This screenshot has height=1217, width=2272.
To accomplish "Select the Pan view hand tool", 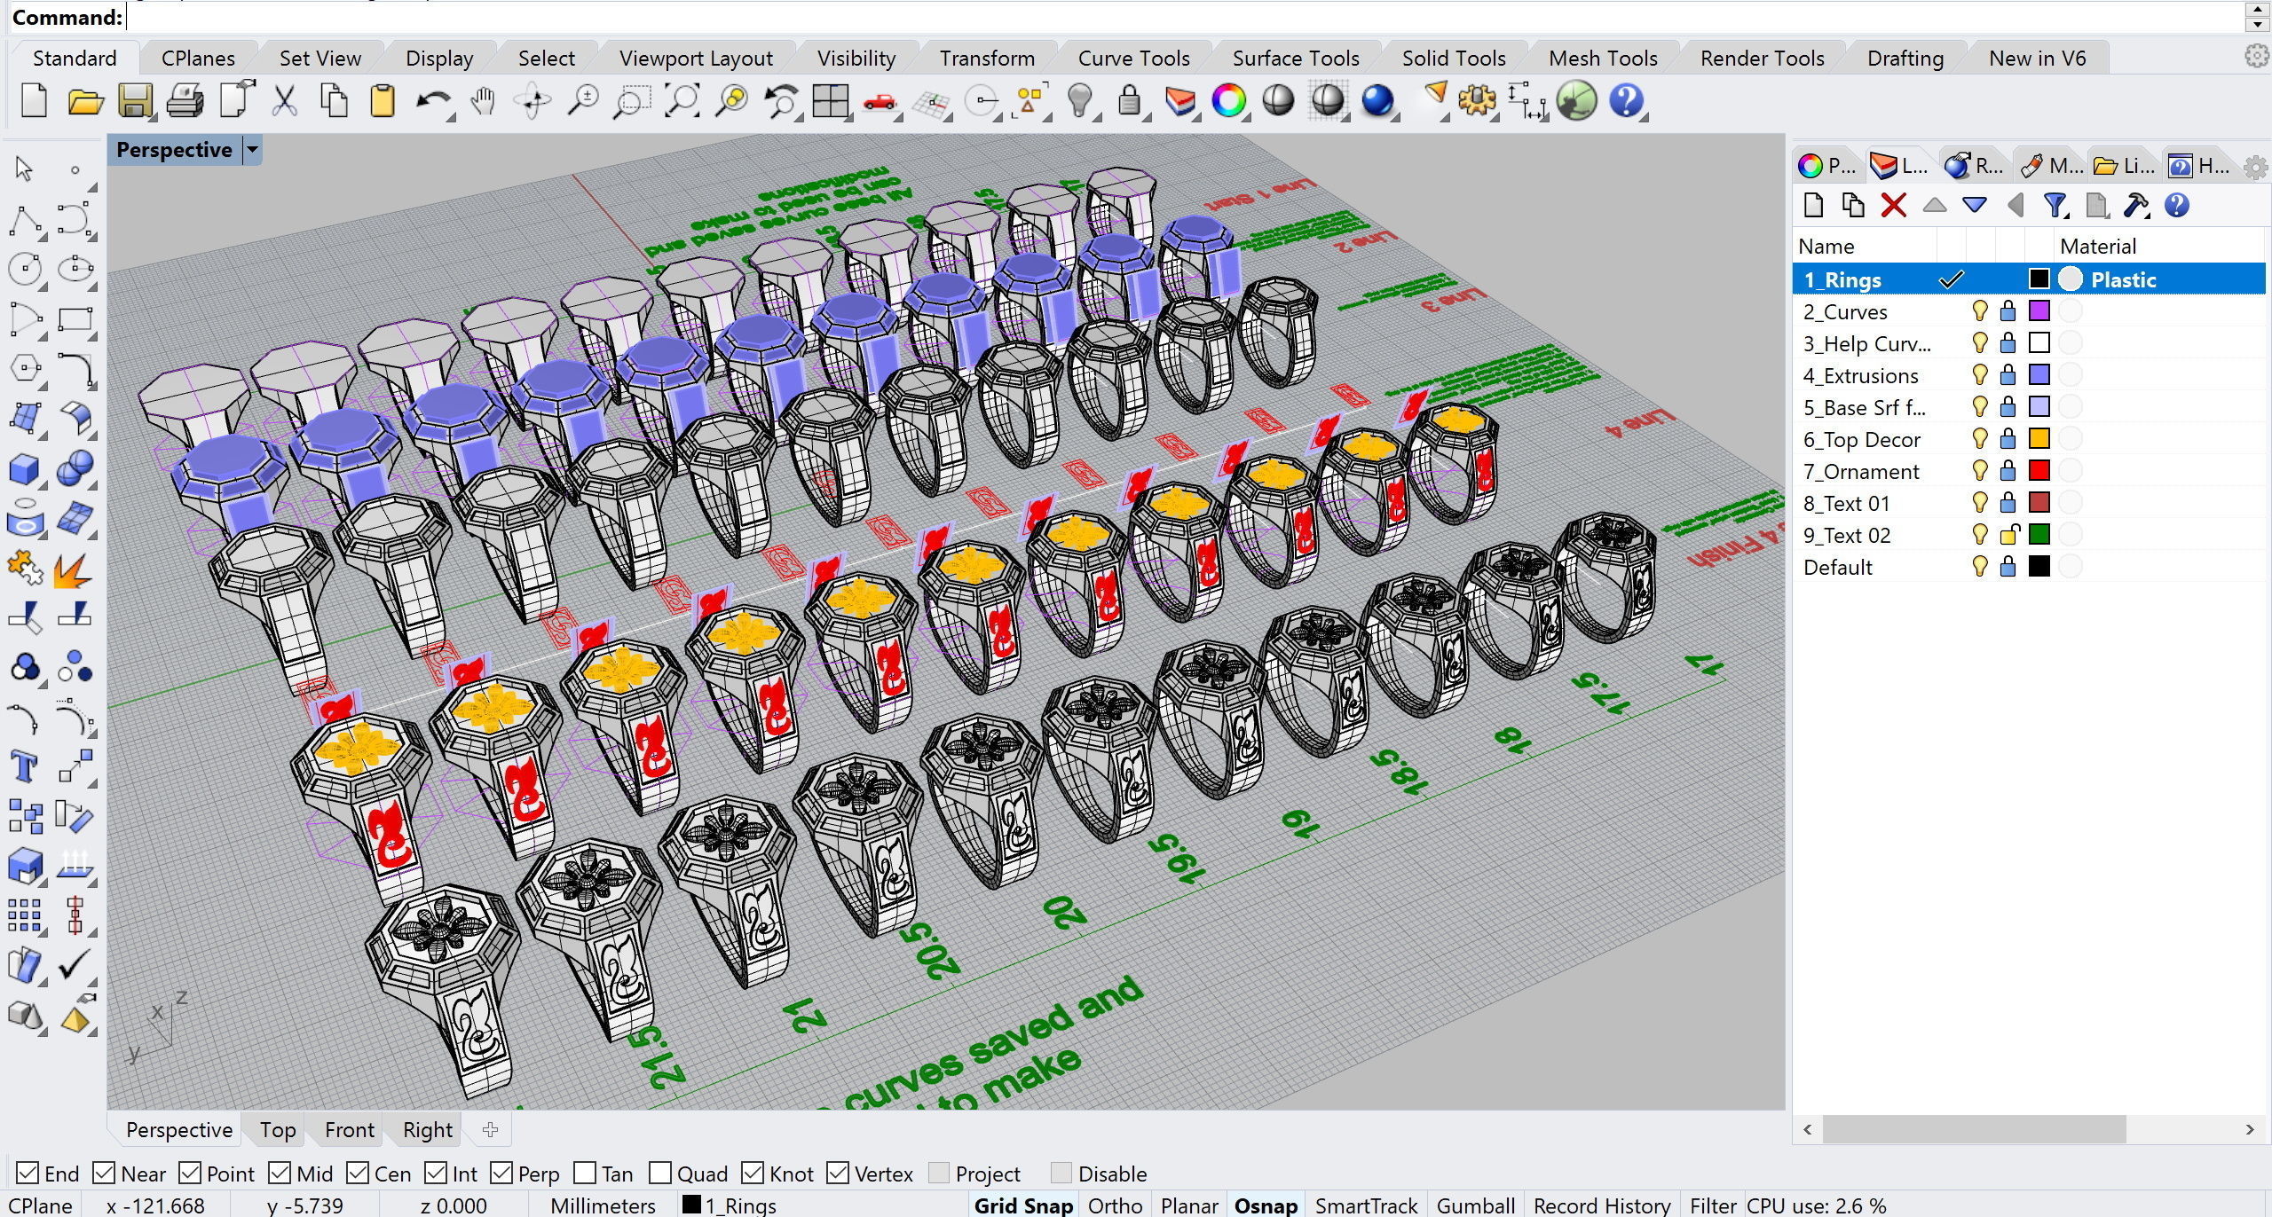I will tap(482, 101).
